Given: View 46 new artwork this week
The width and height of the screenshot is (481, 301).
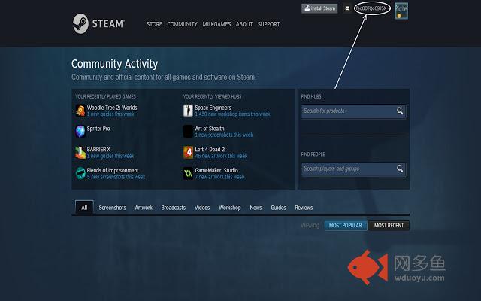Looking at the screenshot, I should [221, 156].
